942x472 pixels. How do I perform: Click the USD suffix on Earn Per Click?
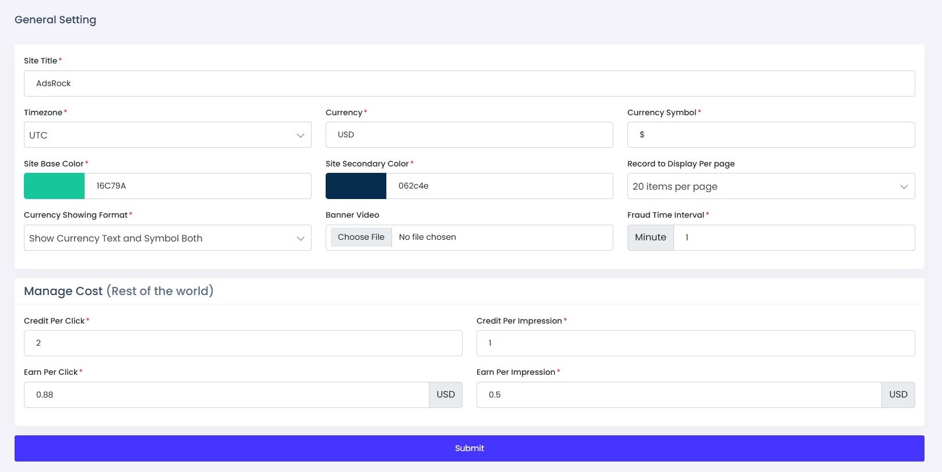(x=446, y=395)
